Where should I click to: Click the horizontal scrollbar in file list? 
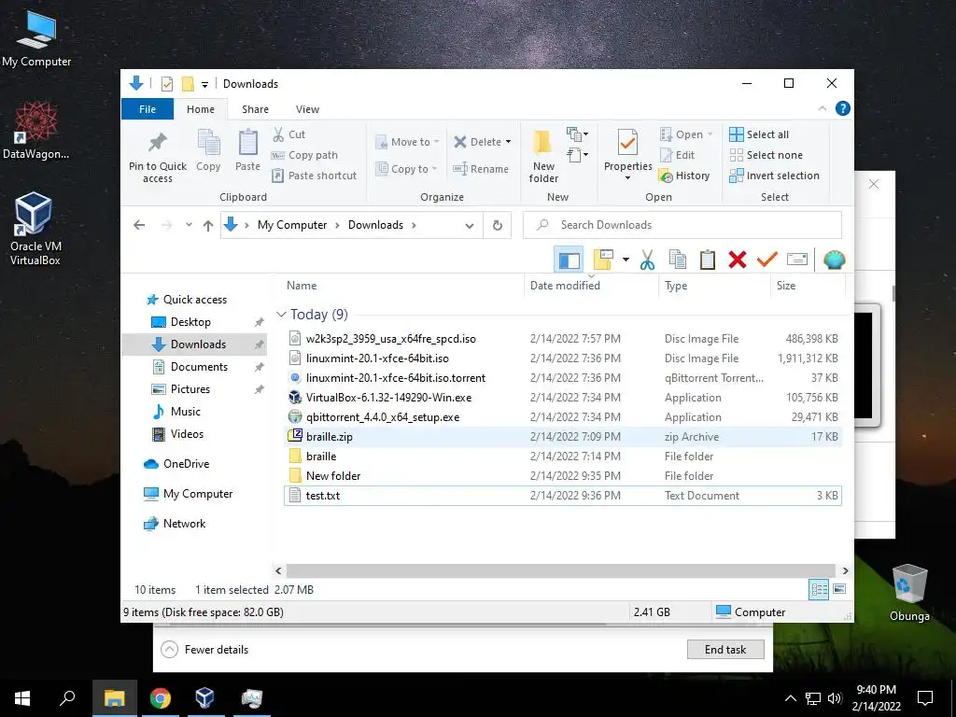point(561,570)
